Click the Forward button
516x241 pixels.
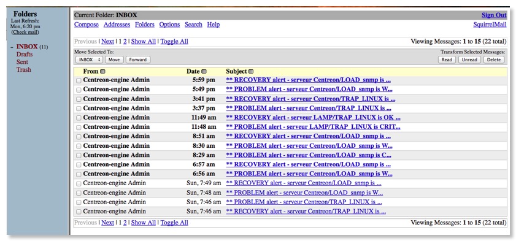(138, 60)
